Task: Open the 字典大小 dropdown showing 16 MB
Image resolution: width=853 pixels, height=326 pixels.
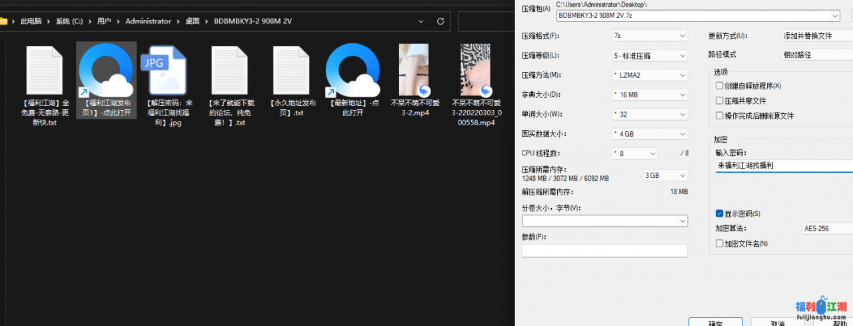Action: (x=650, y=95)
